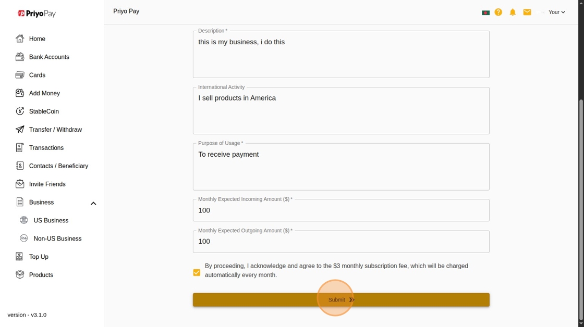Click the Monthly Expected Incoming Amount field
This screenshot has height=327, width=584.
pos(341,211)
